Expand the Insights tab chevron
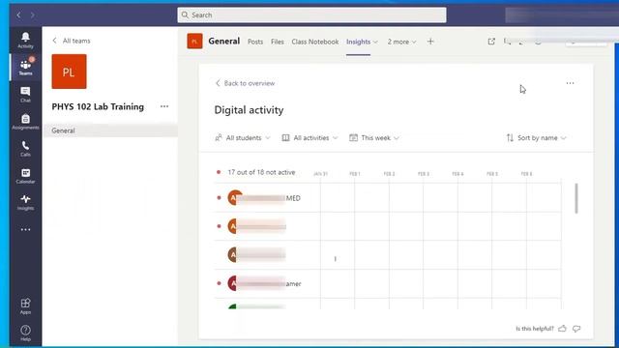This screenshot has width=619, height=348. click(375, 42)
